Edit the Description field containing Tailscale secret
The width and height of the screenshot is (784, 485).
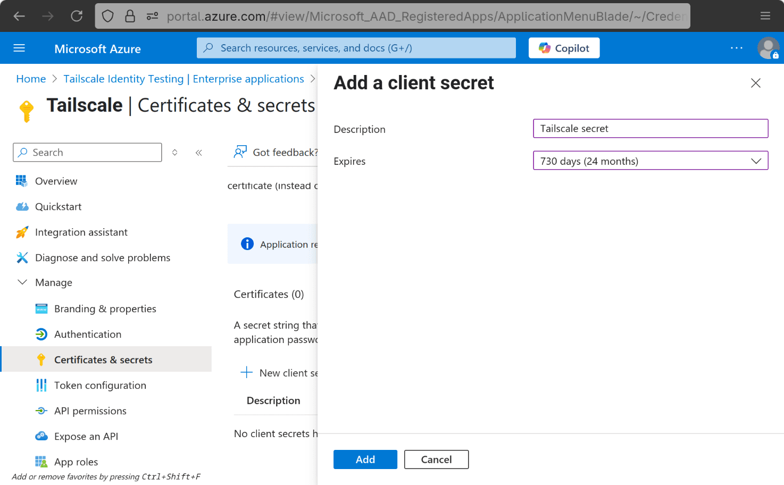tap(650, 128)
